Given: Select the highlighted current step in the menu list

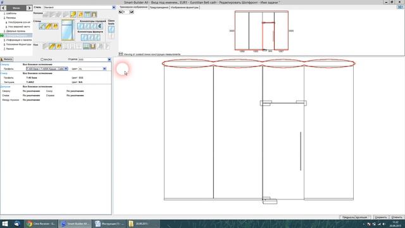Looking at the screenshot, I should 16,35.
